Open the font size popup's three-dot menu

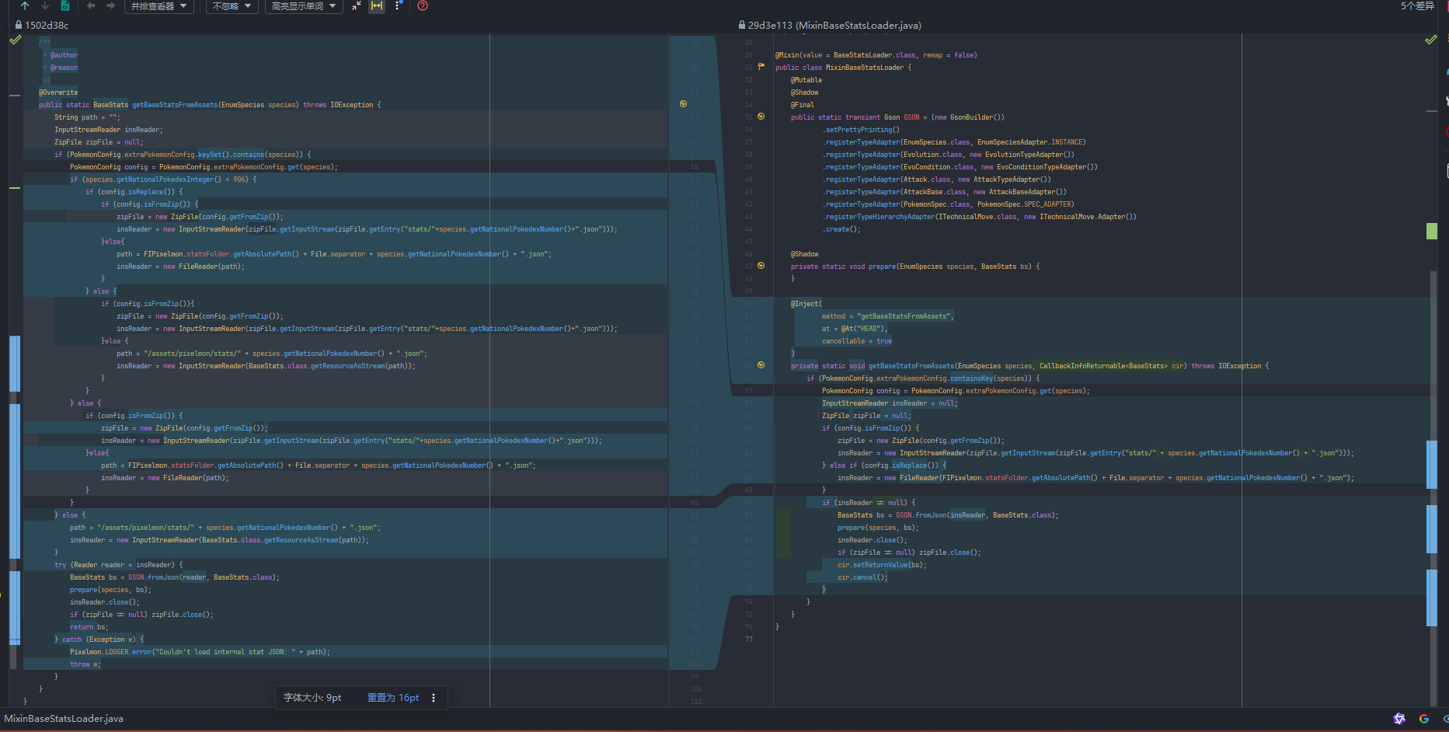[434, 698]
